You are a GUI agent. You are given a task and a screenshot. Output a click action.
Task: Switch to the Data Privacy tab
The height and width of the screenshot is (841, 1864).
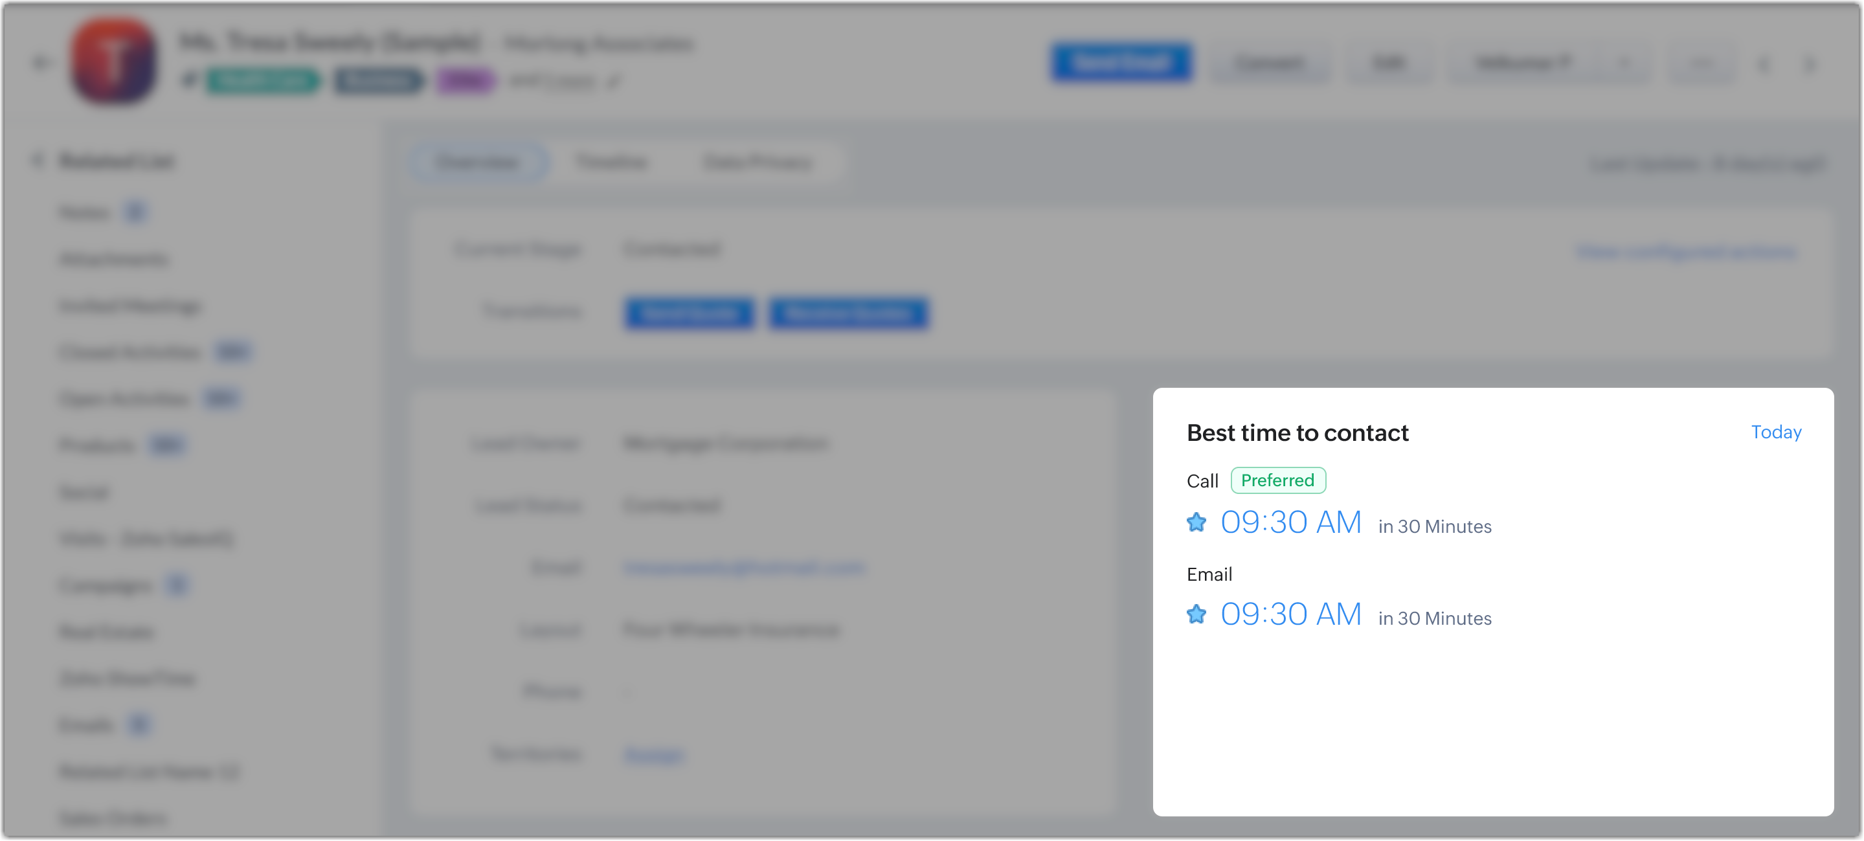pyautogui.click(x=758, y=162)
